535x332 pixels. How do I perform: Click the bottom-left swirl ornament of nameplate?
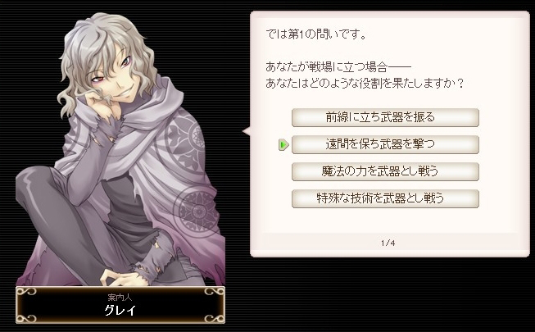[26, 318]
